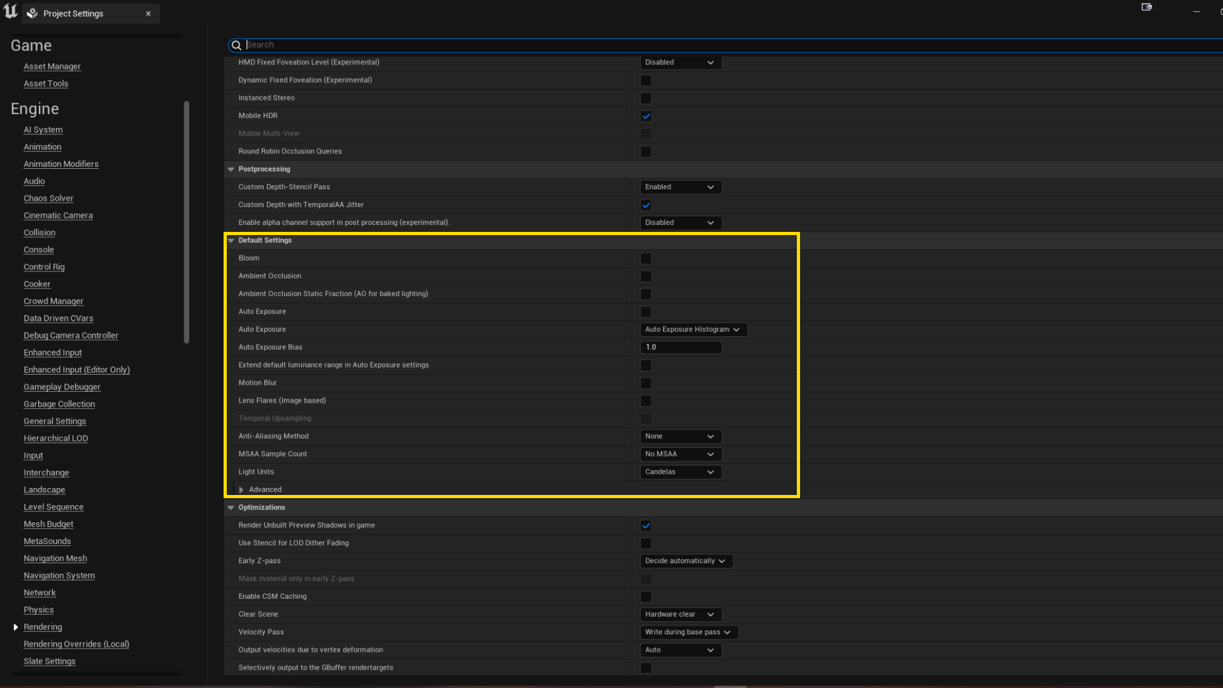Click the Auto Exposure Bias value field

pos(680,347)
